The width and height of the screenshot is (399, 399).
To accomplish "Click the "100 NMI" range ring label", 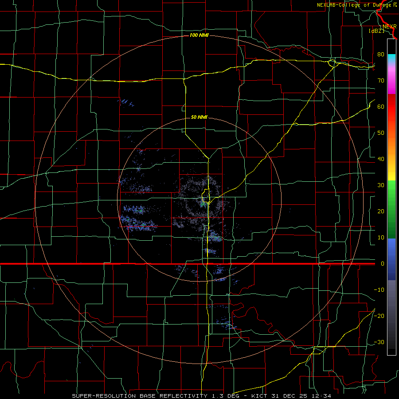I will coord(199,35).
